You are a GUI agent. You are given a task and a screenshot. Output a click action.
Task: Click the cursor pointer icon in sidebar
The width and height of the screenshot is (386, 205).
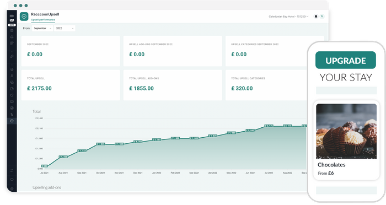[x=12, y=115]
